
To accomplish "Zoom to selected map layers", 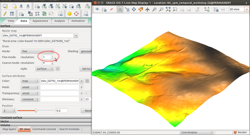I will click(168, 9).
